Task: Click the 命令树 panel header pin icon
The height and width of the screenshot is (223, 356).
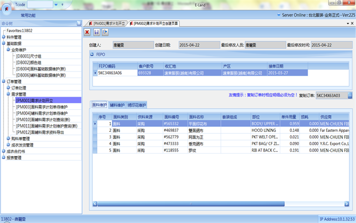Action: (x=79, y=23)
